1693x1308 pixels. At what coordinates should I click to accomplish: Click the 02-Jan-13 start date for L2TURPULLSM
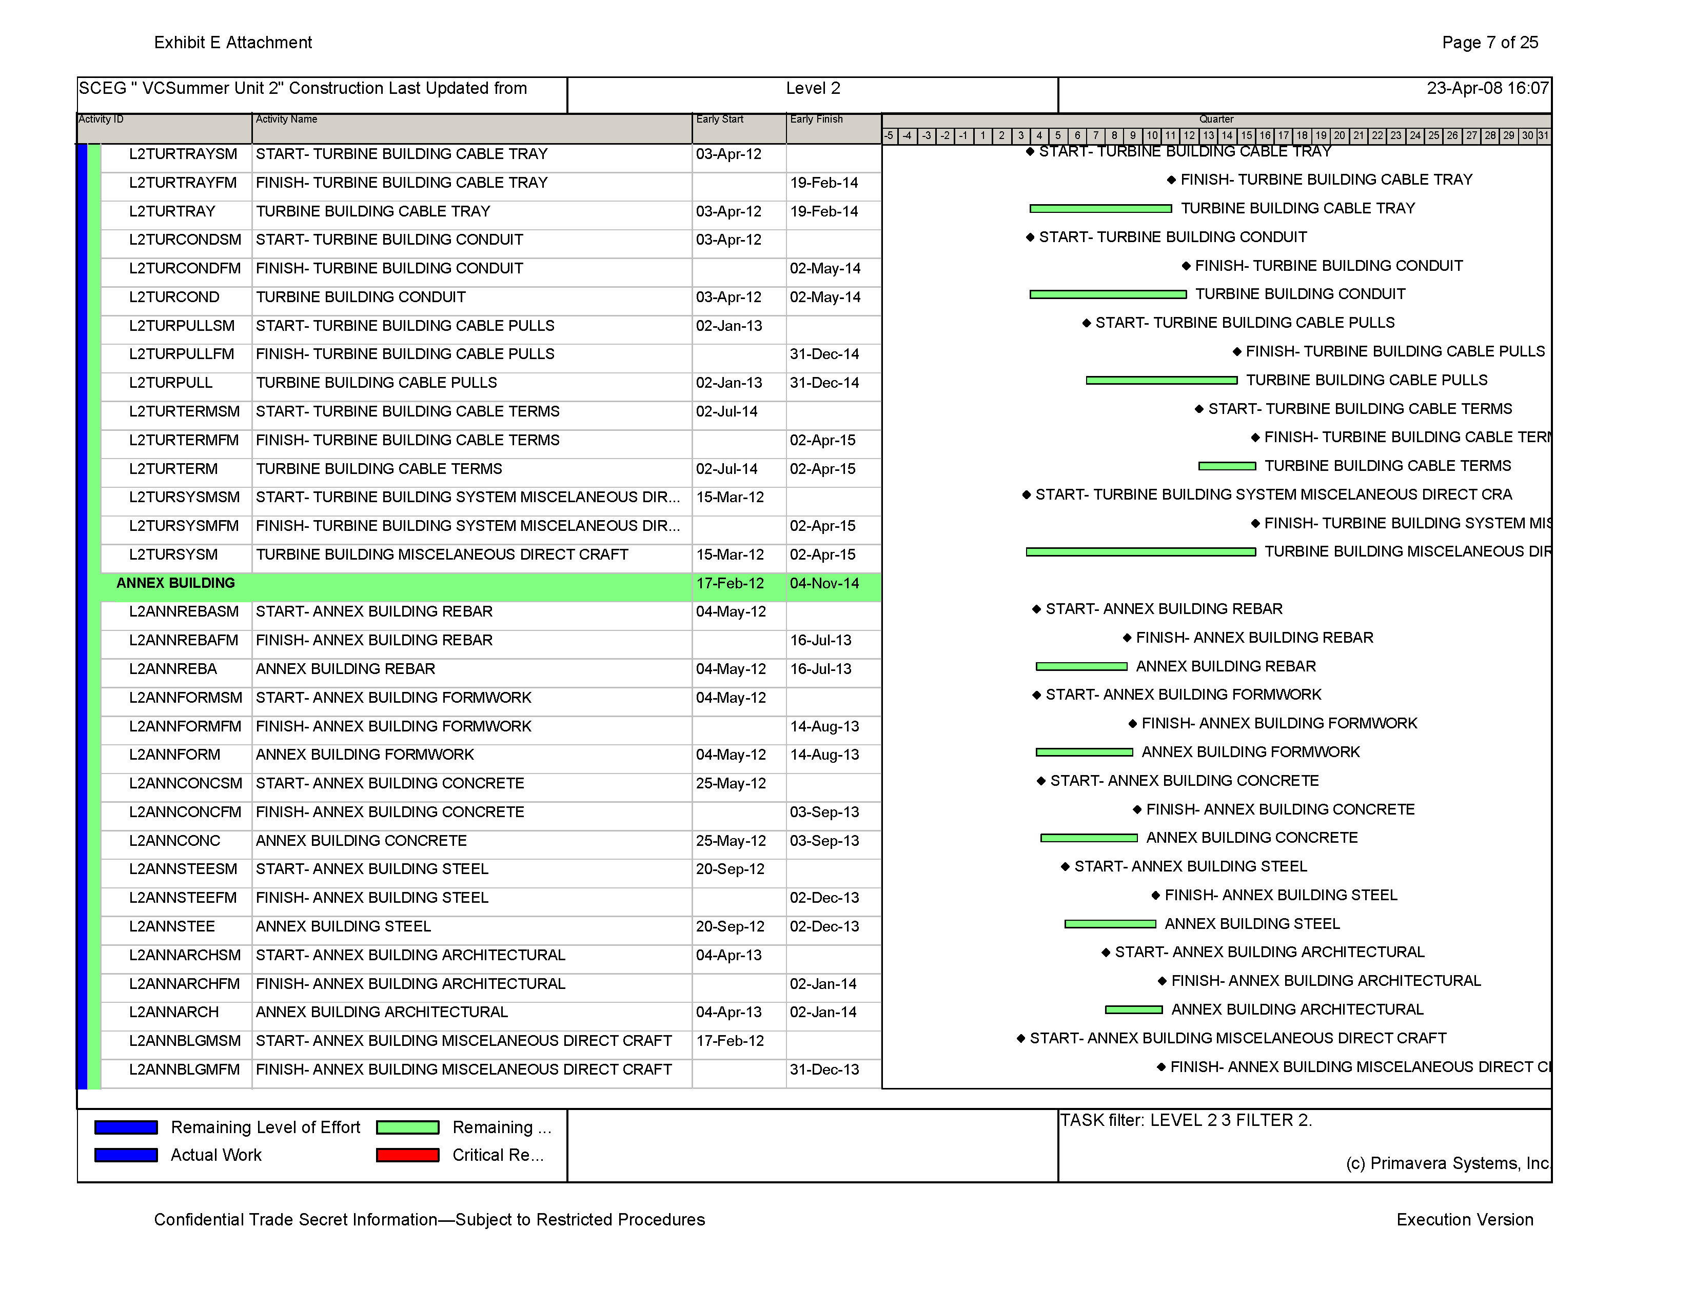pos(729,326)
